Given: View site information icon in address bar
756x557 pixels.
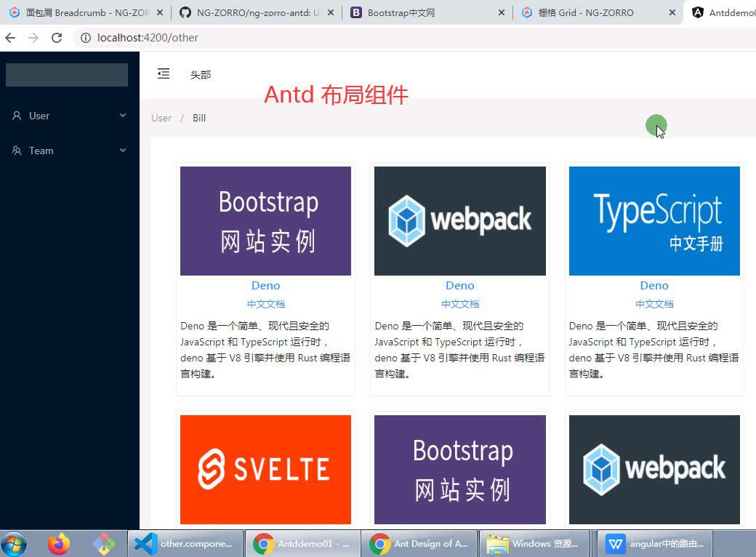Looking at the screenshot, I should point(85,38).
